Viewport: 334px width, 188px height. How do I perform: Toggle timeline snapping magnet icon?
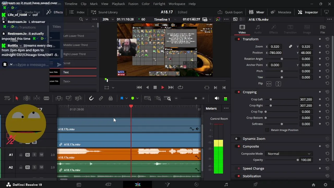click(x=91, y=98)
